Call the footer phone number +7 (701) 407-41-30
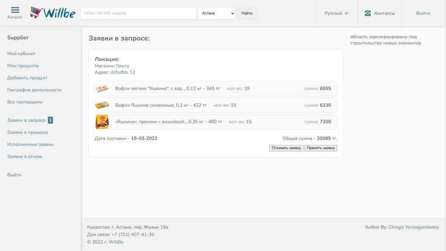This screenshot has height=251, width=446. [133, 235]
